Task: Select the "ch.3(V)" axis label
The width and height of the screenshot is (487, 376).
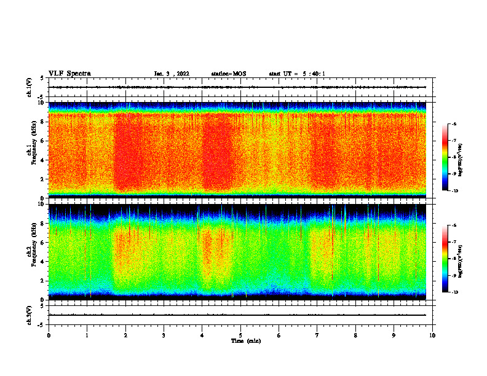Action: click(29, 315)
